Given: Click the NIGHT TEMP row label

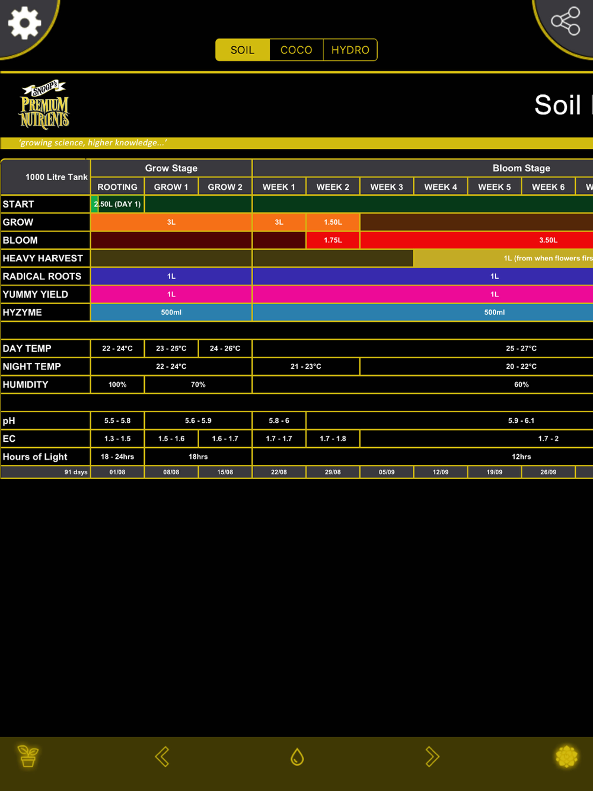Looking at the screenshot, I should pos(46,366).
